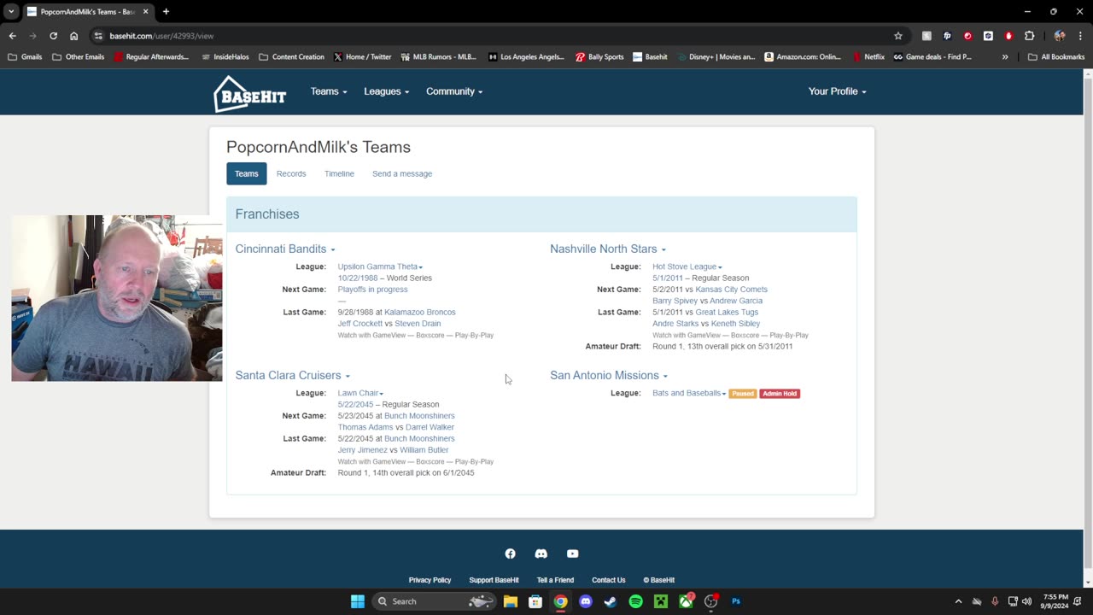Open the Community dropdown menu

[454, 91]
